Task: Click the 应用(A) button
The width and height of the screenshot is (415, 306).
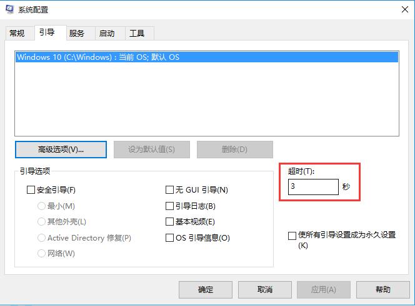Action: (324, 290)
